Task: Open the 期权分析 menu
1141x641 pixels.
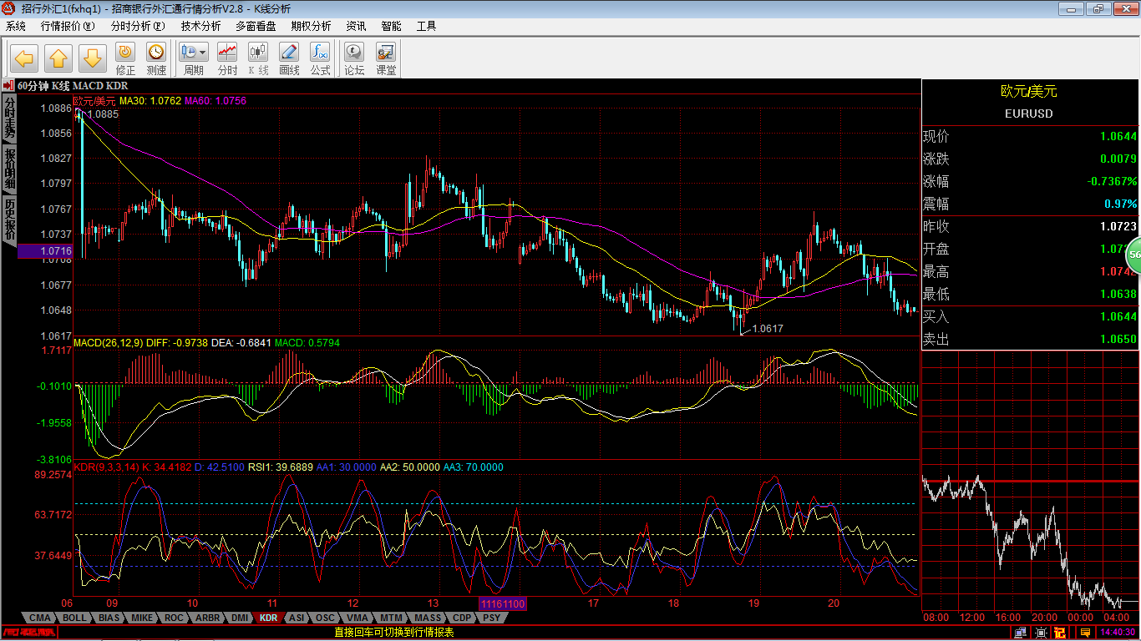Action: [x=310, y=26]
